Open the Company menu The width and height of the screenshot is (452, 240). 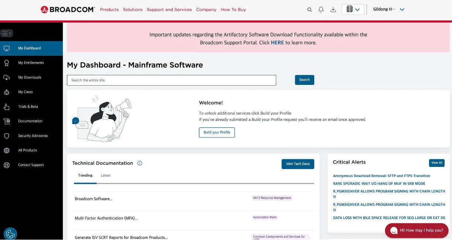click(x=206, y=10)
